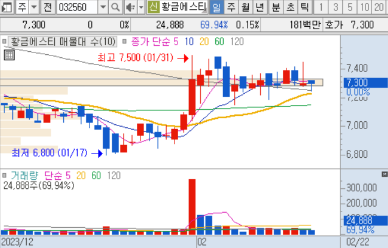The height and width of the screenshot is (248, 388).
Task: Click the green 신 badge icon
Action: click(x=153, y=7)
